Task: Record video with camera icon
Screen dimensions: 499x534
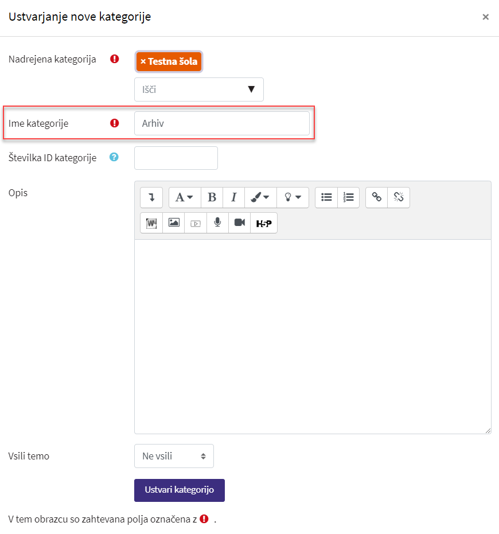Action: click(x=239, y=223)
